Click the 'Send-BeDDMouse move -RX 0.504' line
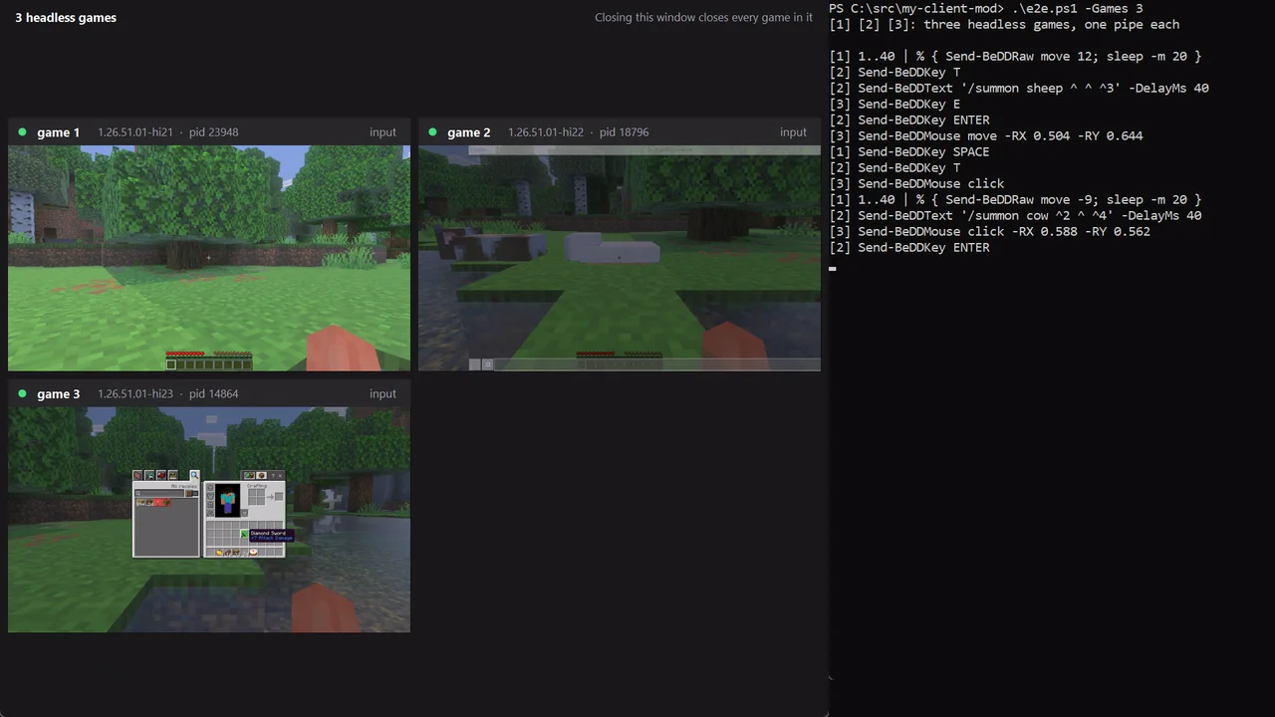Image resolution: width=1275 pixels, height=717 pixels. 986,135
